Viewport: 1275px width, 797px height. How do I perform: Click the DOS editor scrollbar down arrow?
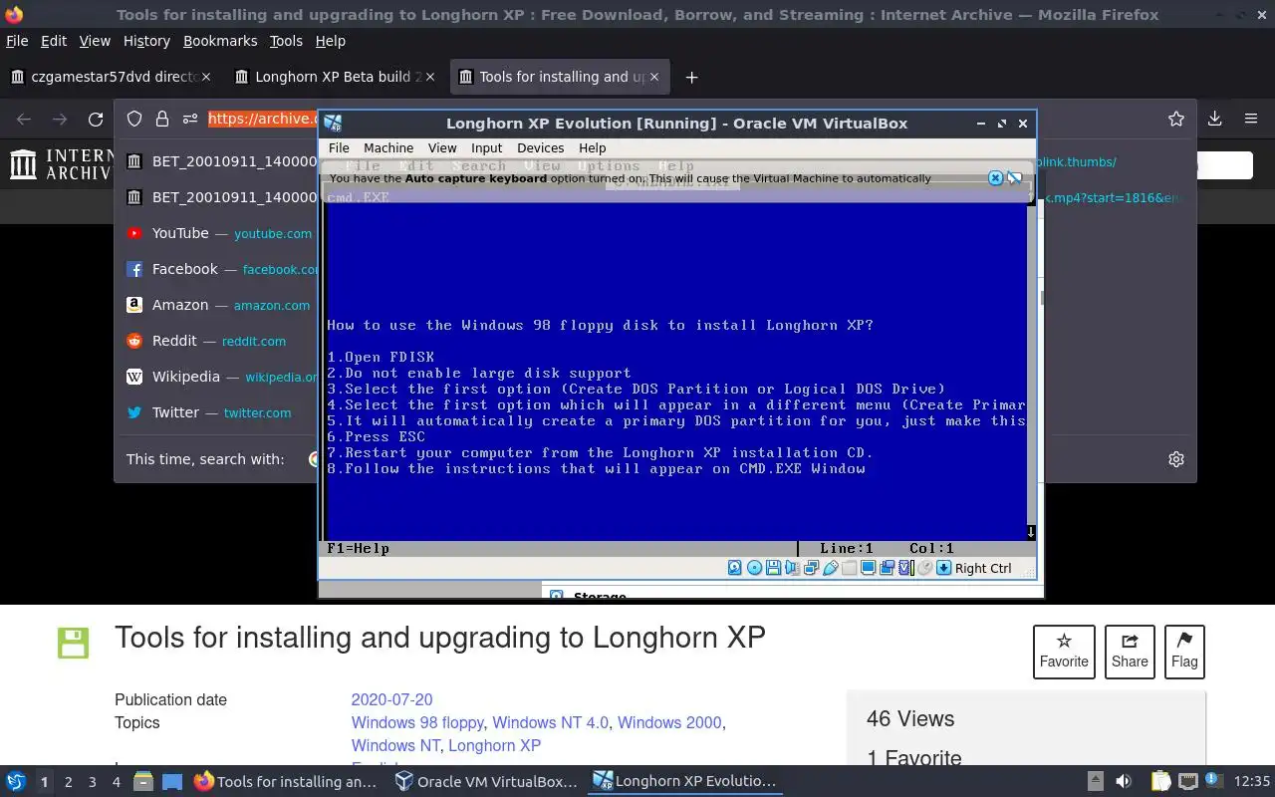(1031, 532)
